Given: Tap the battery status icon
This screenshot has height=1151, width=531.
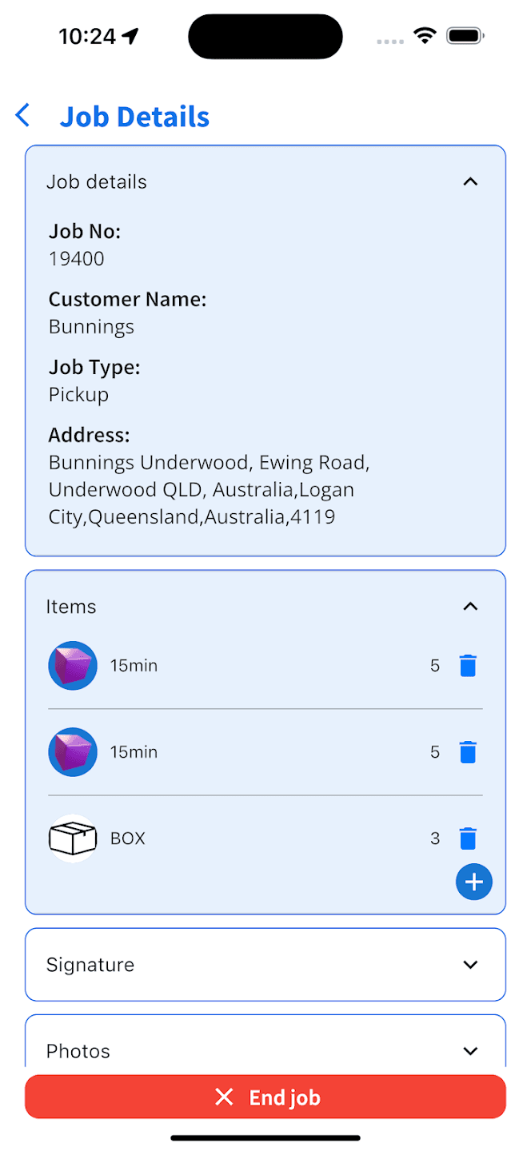Looking at the screenshot, I should (465, 36).
